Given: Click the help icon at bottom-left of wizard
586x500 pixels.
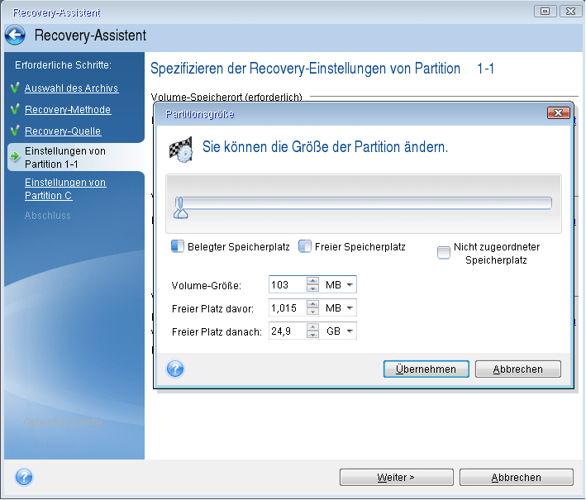Looking at the screenshot, I should [x=24, y=477].
